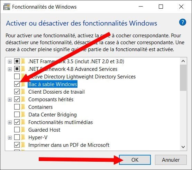Viewport: 192px width, 170px height.
Task: Enable the Containers checkbox
Action: coord(17,107)
